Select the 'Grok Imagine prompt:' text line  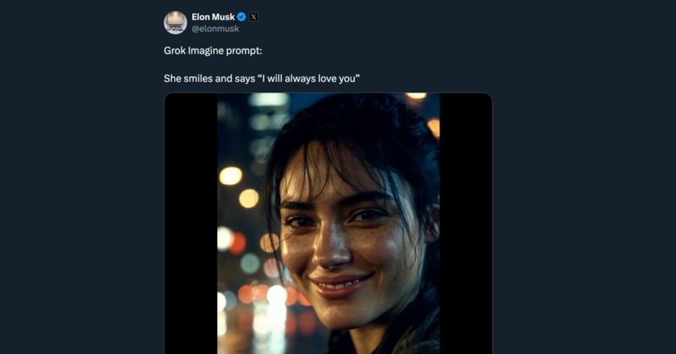(213, 51)
